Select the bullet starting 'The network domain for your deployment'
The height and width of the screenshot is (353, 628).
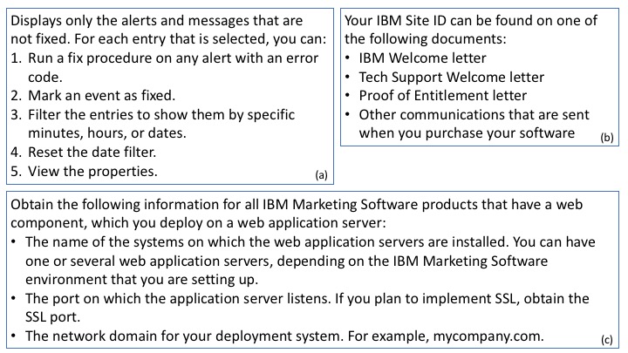(x=284, y=336)
